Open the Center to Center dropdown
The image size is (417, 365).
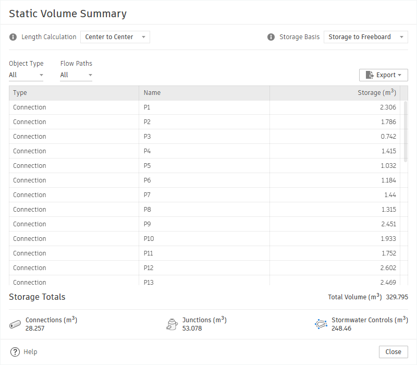coord(115,37)
